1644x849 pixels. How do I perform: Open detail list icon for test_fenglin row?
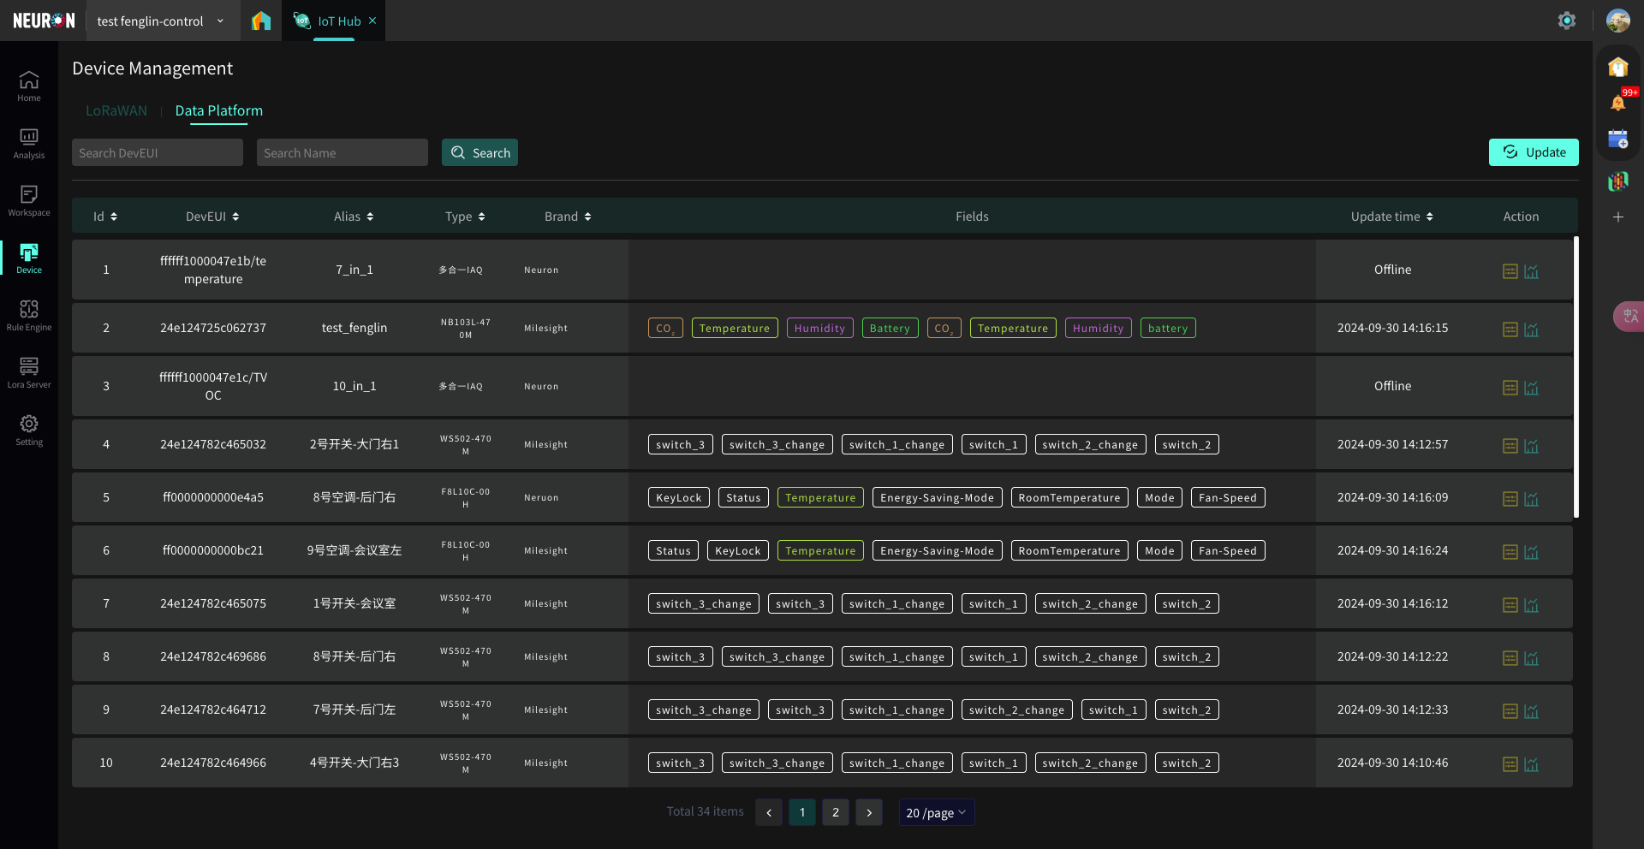pos(1510,330)
